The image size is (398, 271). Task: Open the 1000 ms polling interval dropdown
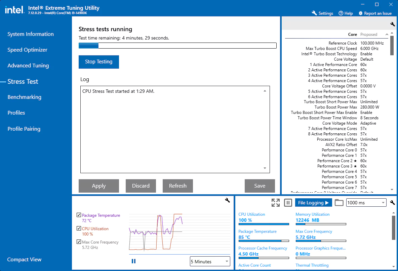[x=366, y=203]
